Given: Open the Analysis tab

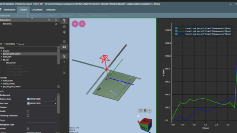Looking at the screenshot, I should tap(51, 10).
